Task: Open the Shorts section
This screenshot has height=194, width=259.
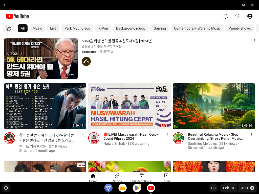Action: coord(117,177)
